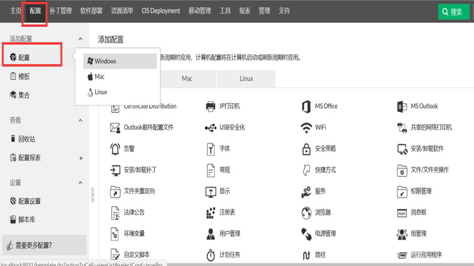Select the 安全策略 configuration

coord(321,149)
